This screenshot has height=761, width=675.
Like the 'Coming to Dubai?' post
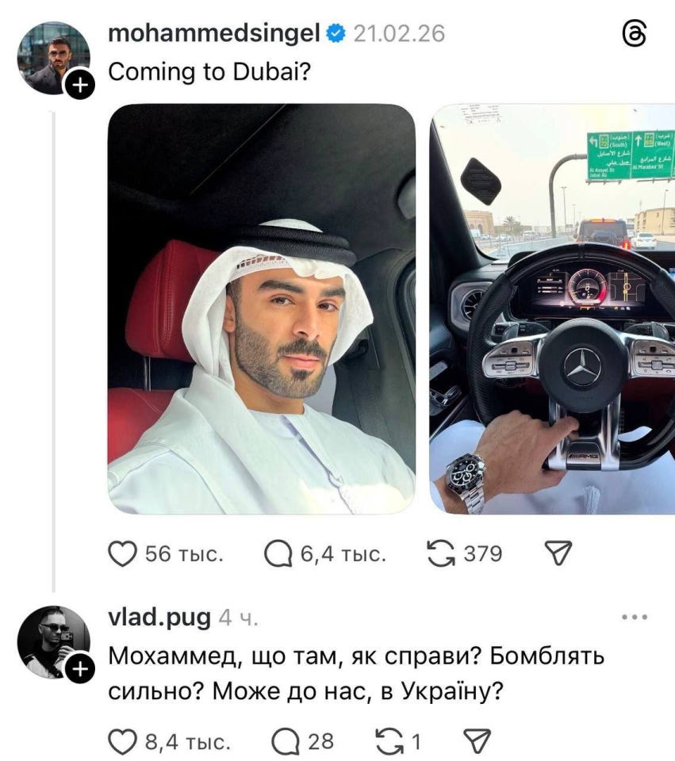pyautogui.click(x=122, y=554)
